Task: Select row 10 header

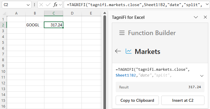Action: click(3, 71)
